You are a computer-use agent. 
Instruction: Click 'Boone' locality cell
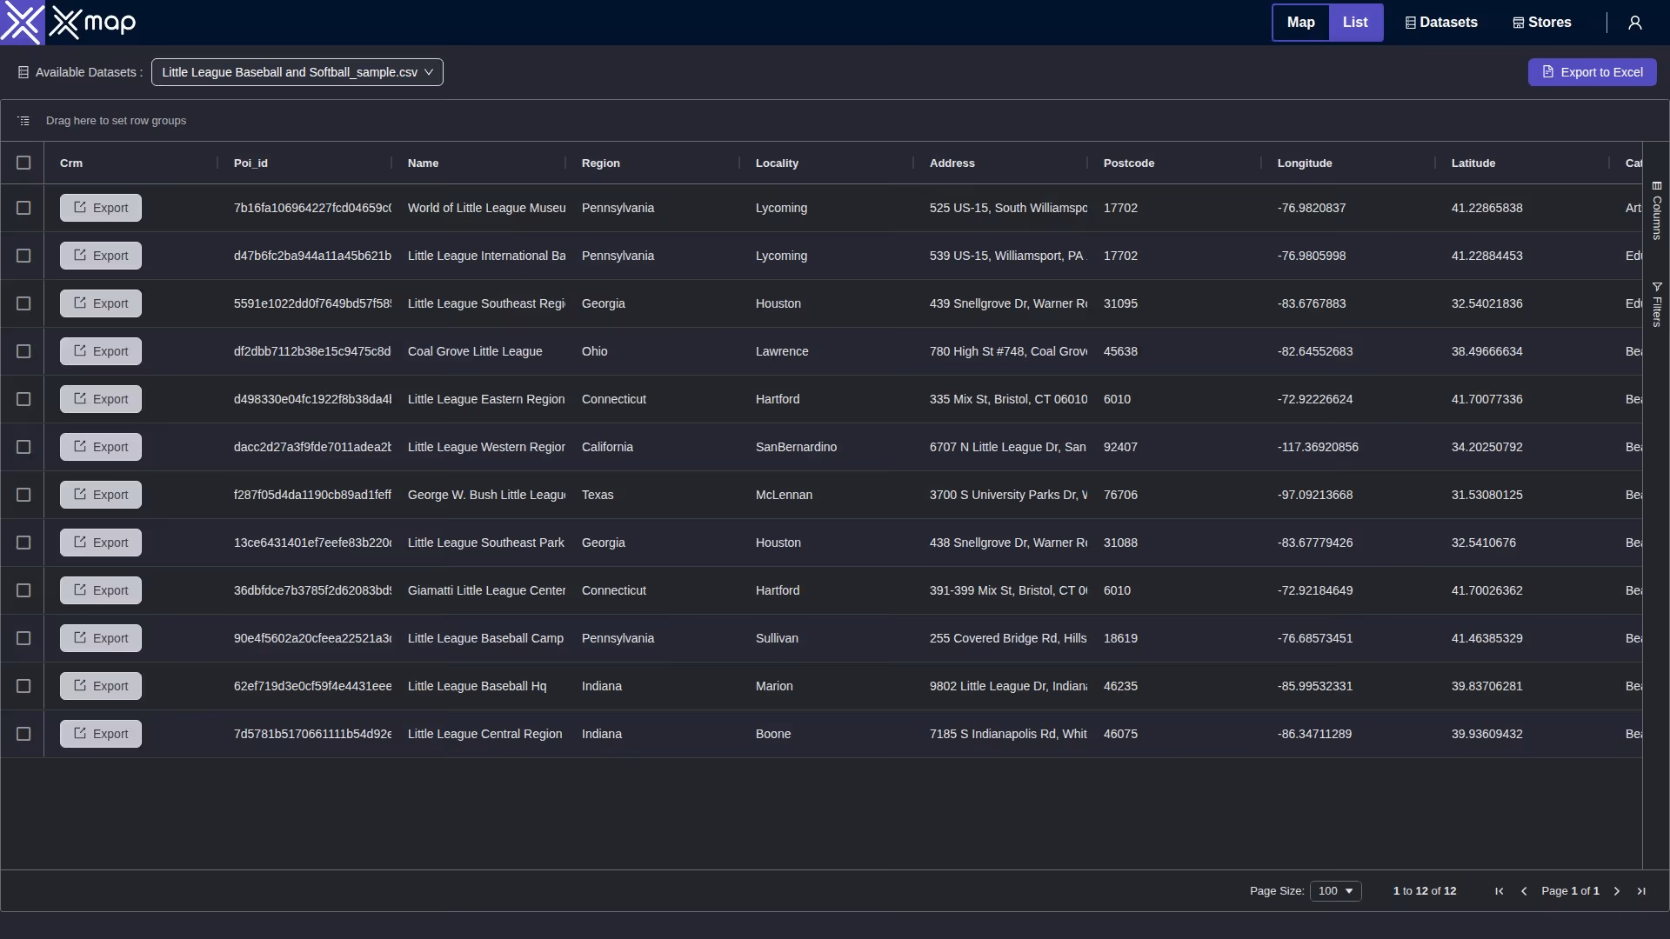(826, 734)
